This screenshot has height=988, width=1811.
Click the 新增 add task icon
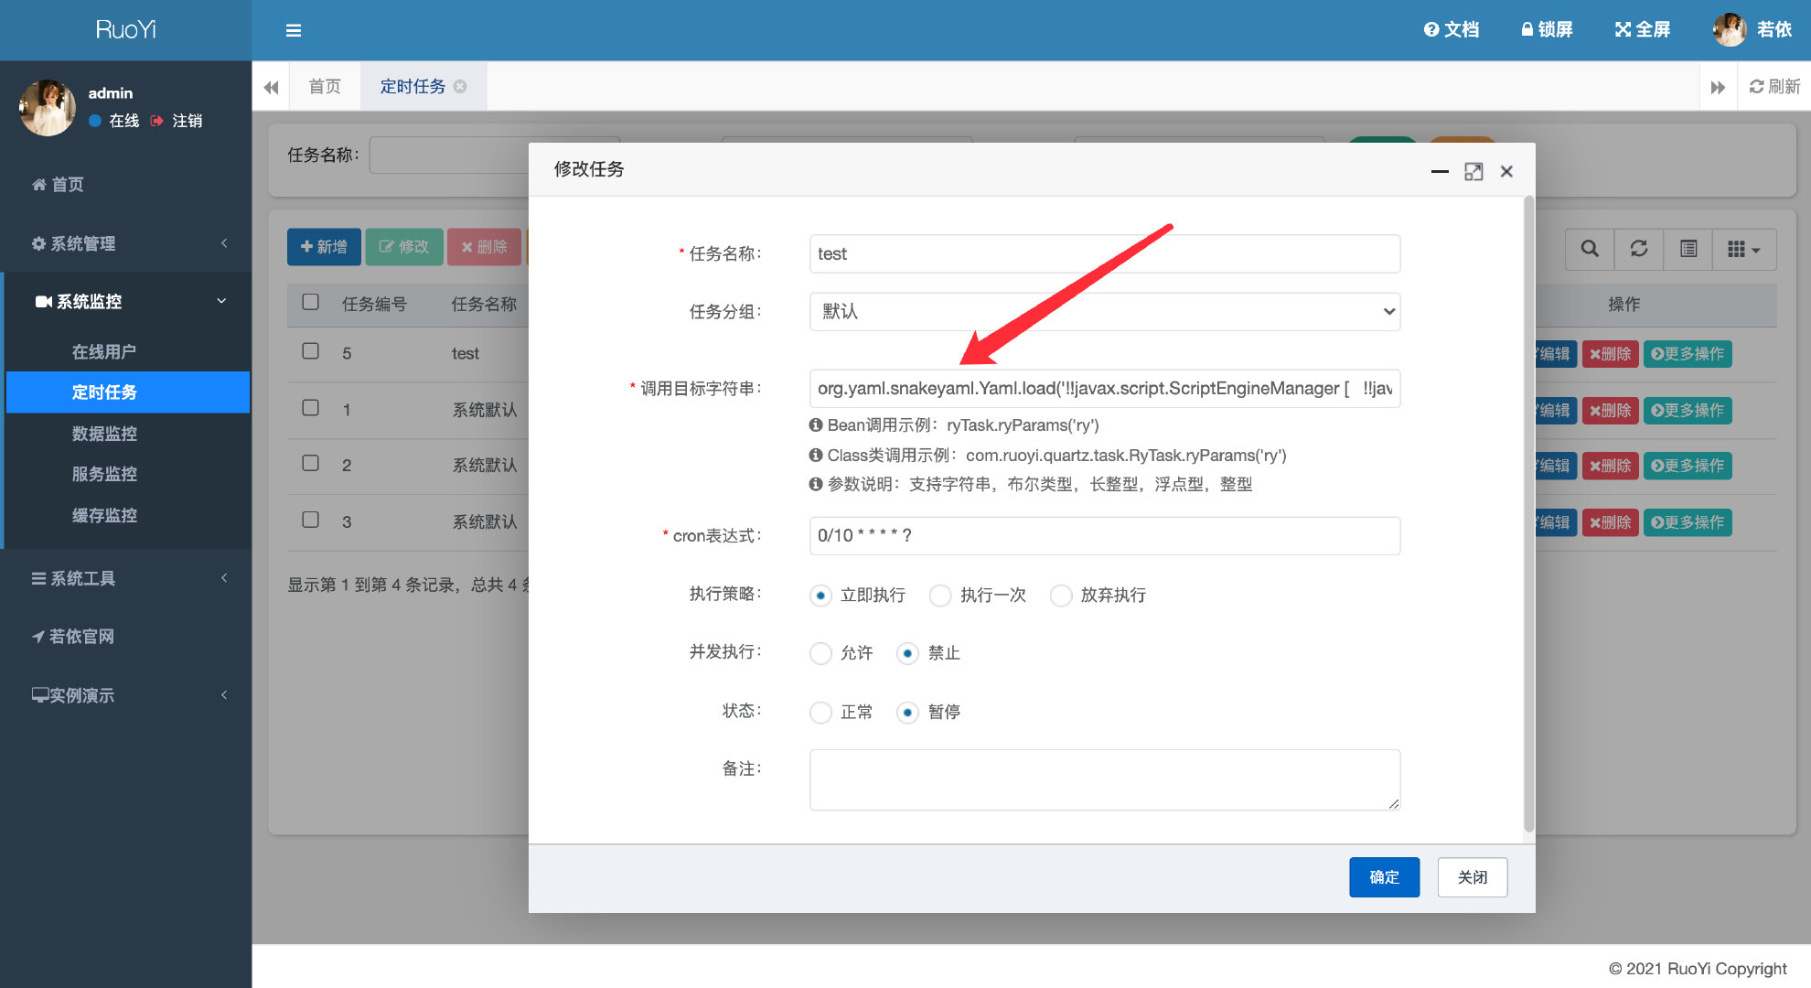coord(324,248)
